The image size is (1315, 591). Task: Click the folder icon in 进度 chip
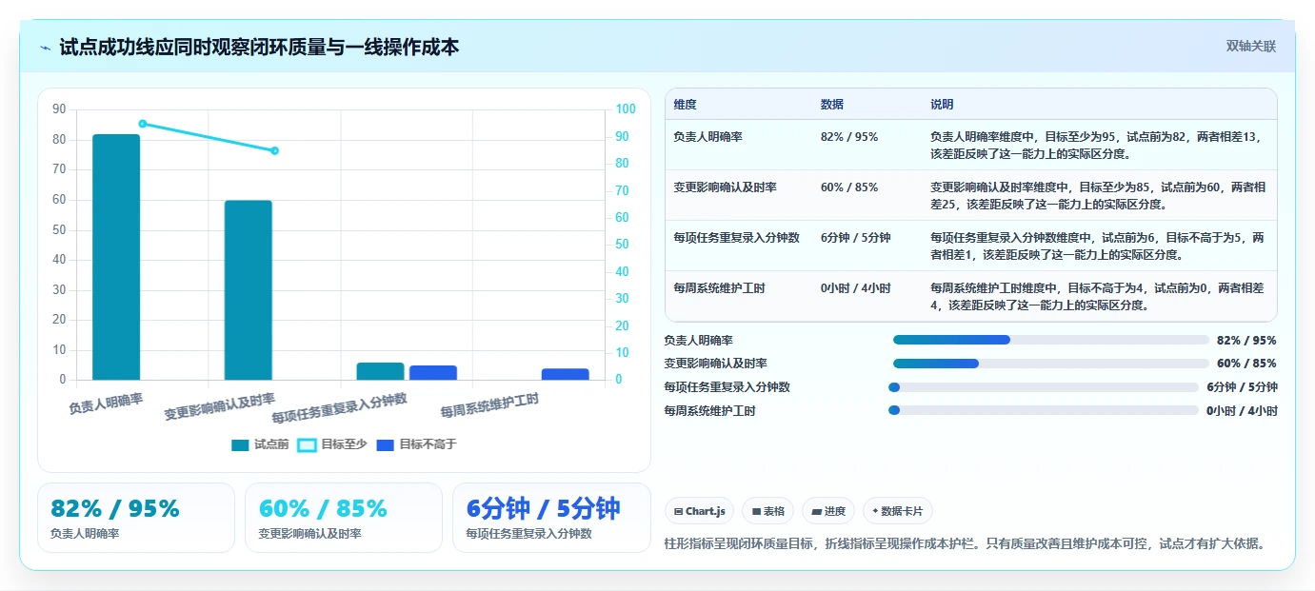(x=816, y=511)
